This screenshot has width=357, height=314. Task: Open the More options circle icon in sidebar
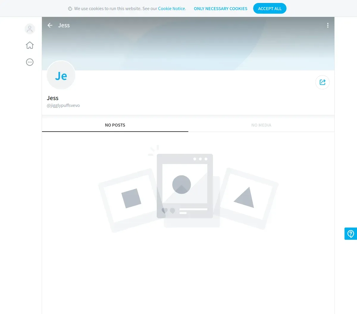pos(30,62)
